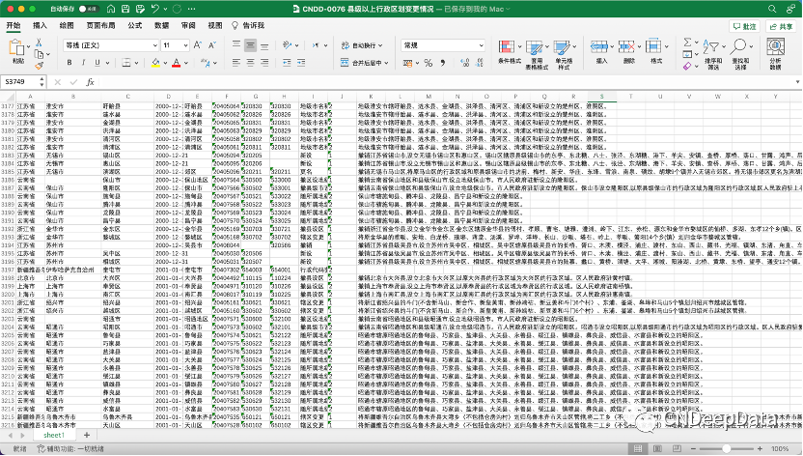Image resolution: width=803 pixels, height=456 pixels.
Task: Click the 批注 Comments button
Action: click(744, 26)
